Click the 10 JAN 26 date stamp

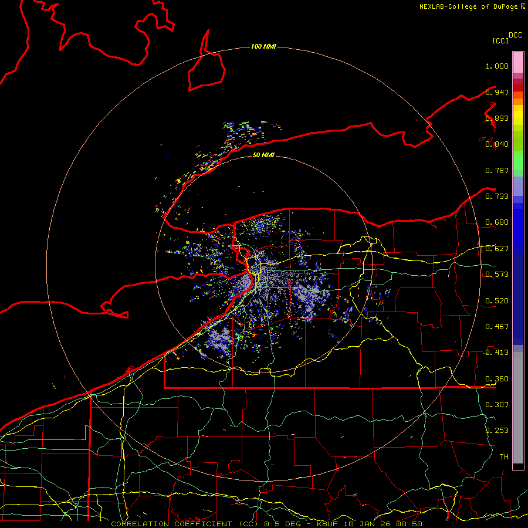coord(367,524)
